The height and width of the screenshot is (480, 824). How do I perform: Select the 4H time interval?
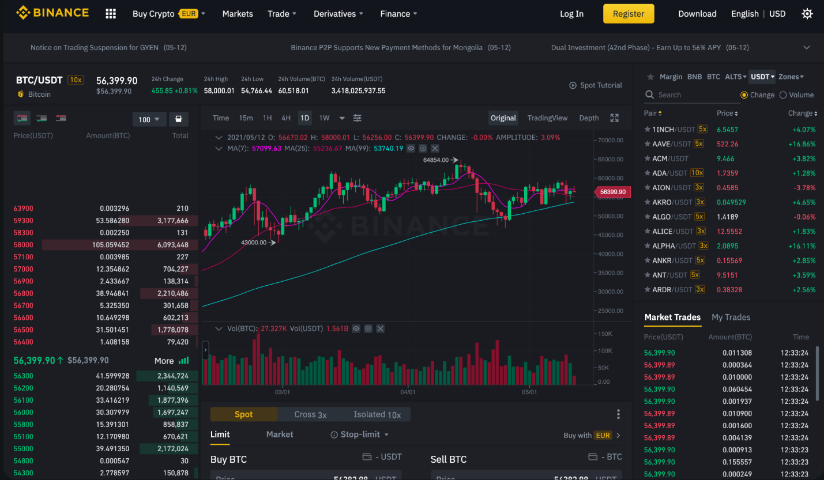click(x=286, y=118)
